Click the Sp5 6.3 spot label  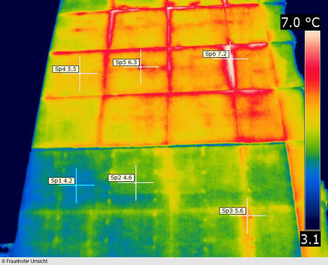[126, 62]
